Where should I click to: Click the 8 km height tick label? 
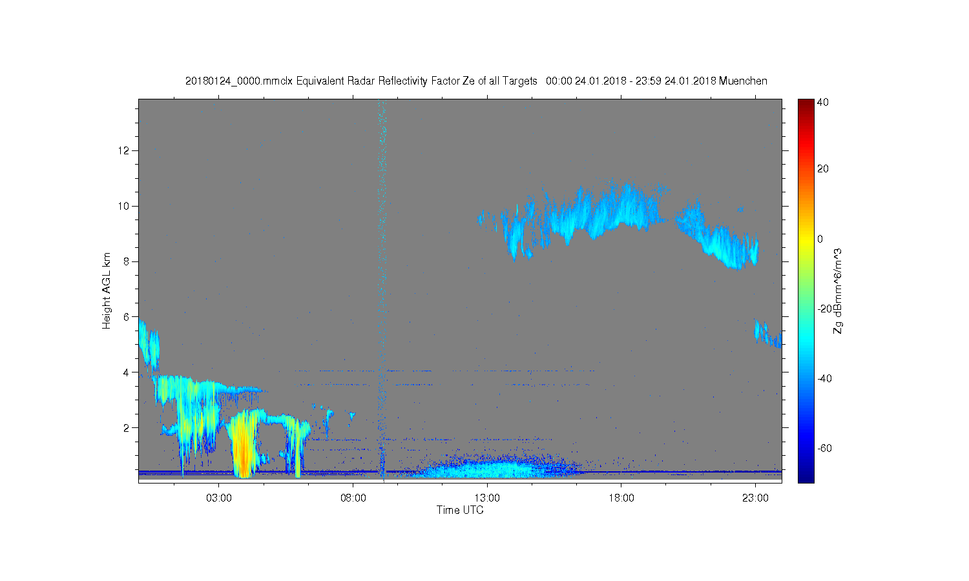[x=127, y=261]
